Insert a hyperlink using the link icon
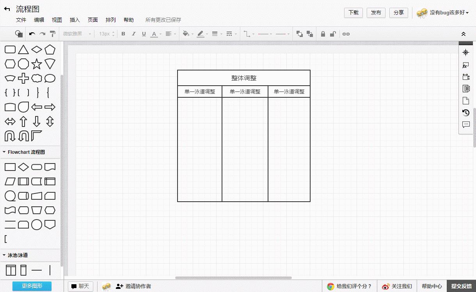476x292 pixels. coord(346,34)
